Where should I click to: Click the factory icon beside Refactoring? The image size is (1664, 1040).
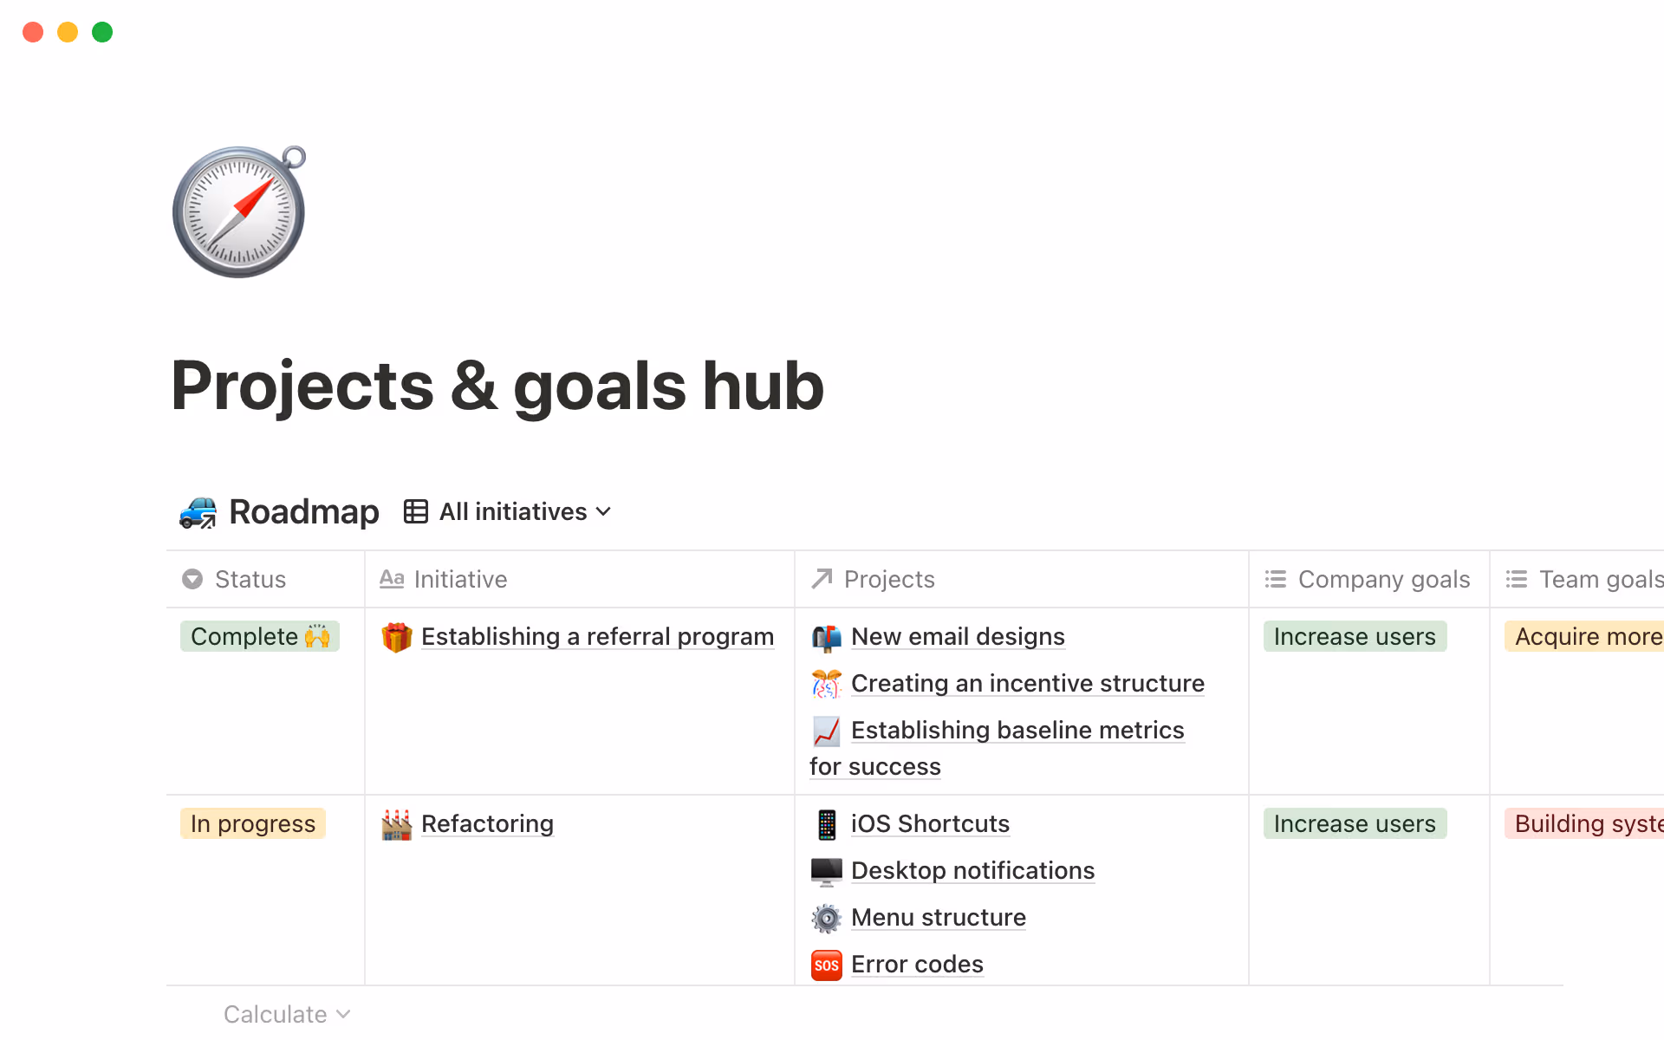396,823
